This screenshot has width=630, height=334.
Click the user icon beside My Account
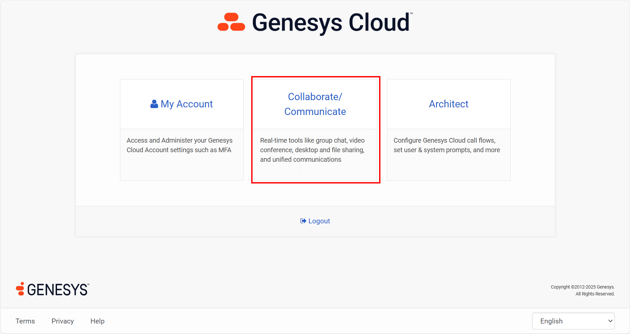[154, 104]
